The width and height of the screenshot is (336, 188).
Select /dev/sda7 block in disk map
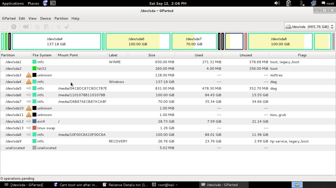[x=194, y=41]
